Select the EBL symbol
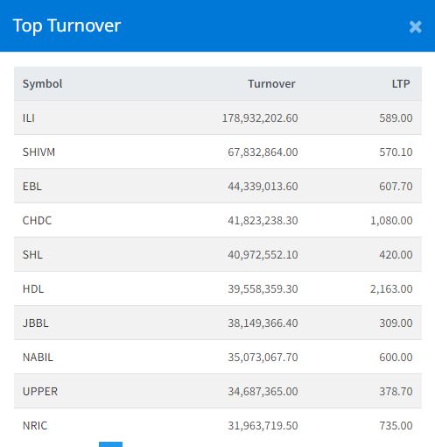 (x=32, y=187)
